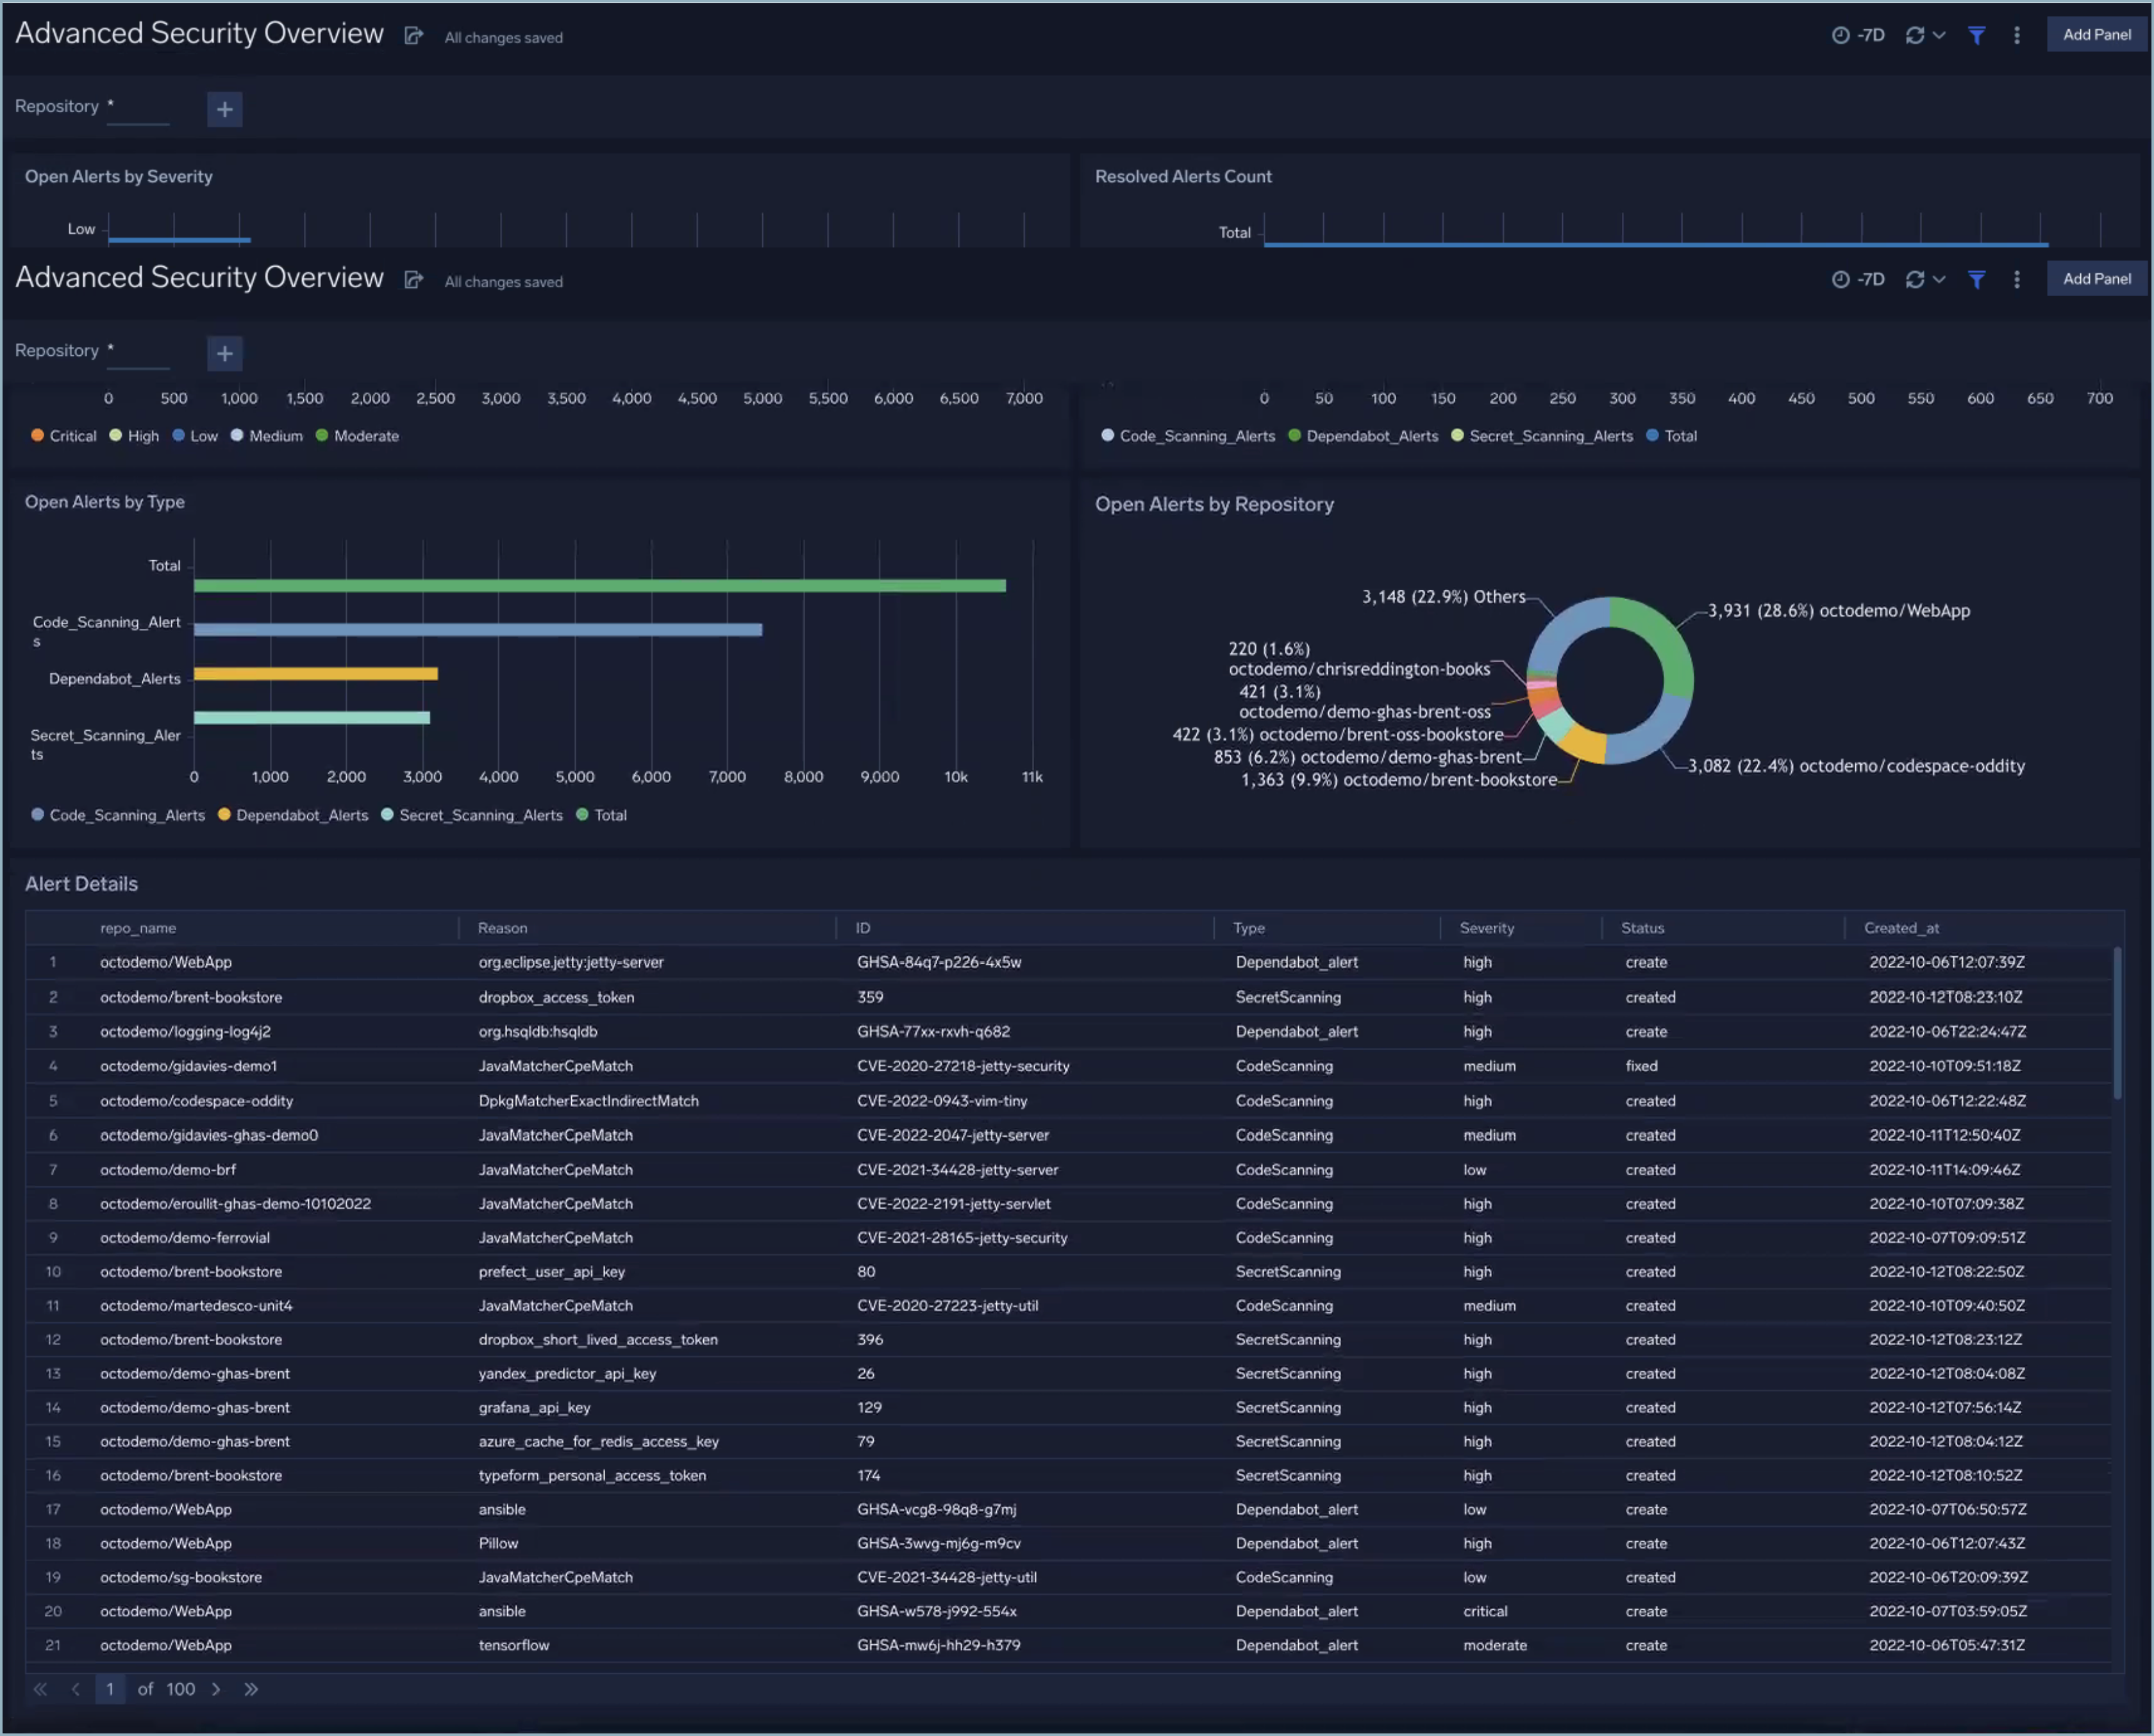Screen dimensions: 2154x1736
Task: Click the blue Code_Scanning_Alerts bar in the chart
Action: [x=478, y=630]
